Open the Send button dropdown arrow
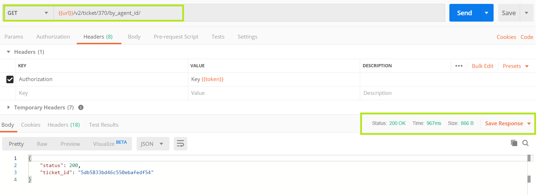Viewport: 541px width, 195px height. tap(487, 13)
